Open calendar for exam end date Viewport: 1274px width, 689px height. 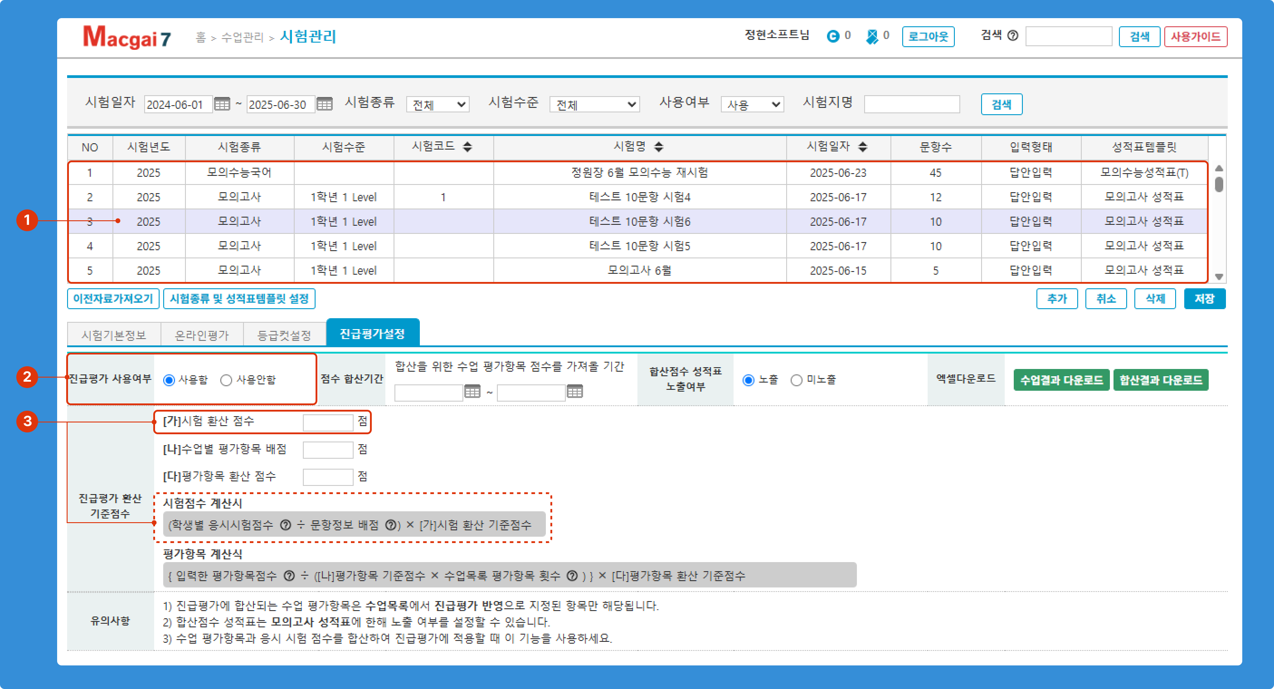[x=325, y=104]
